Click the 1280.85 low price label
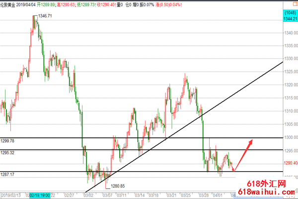This screenshot has height=199, width=298. (118, 186)
